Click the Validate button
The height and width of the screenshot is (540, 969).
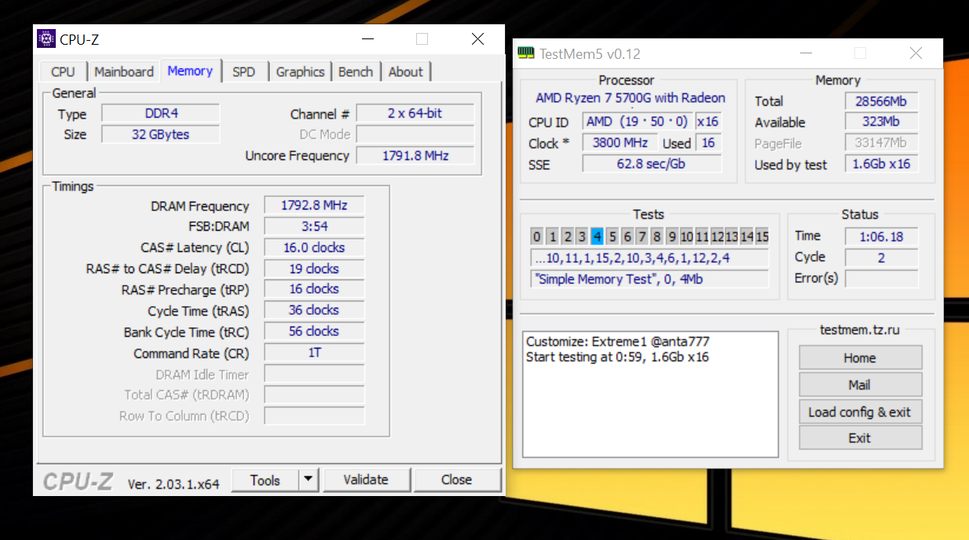click(x=366, y=480)
